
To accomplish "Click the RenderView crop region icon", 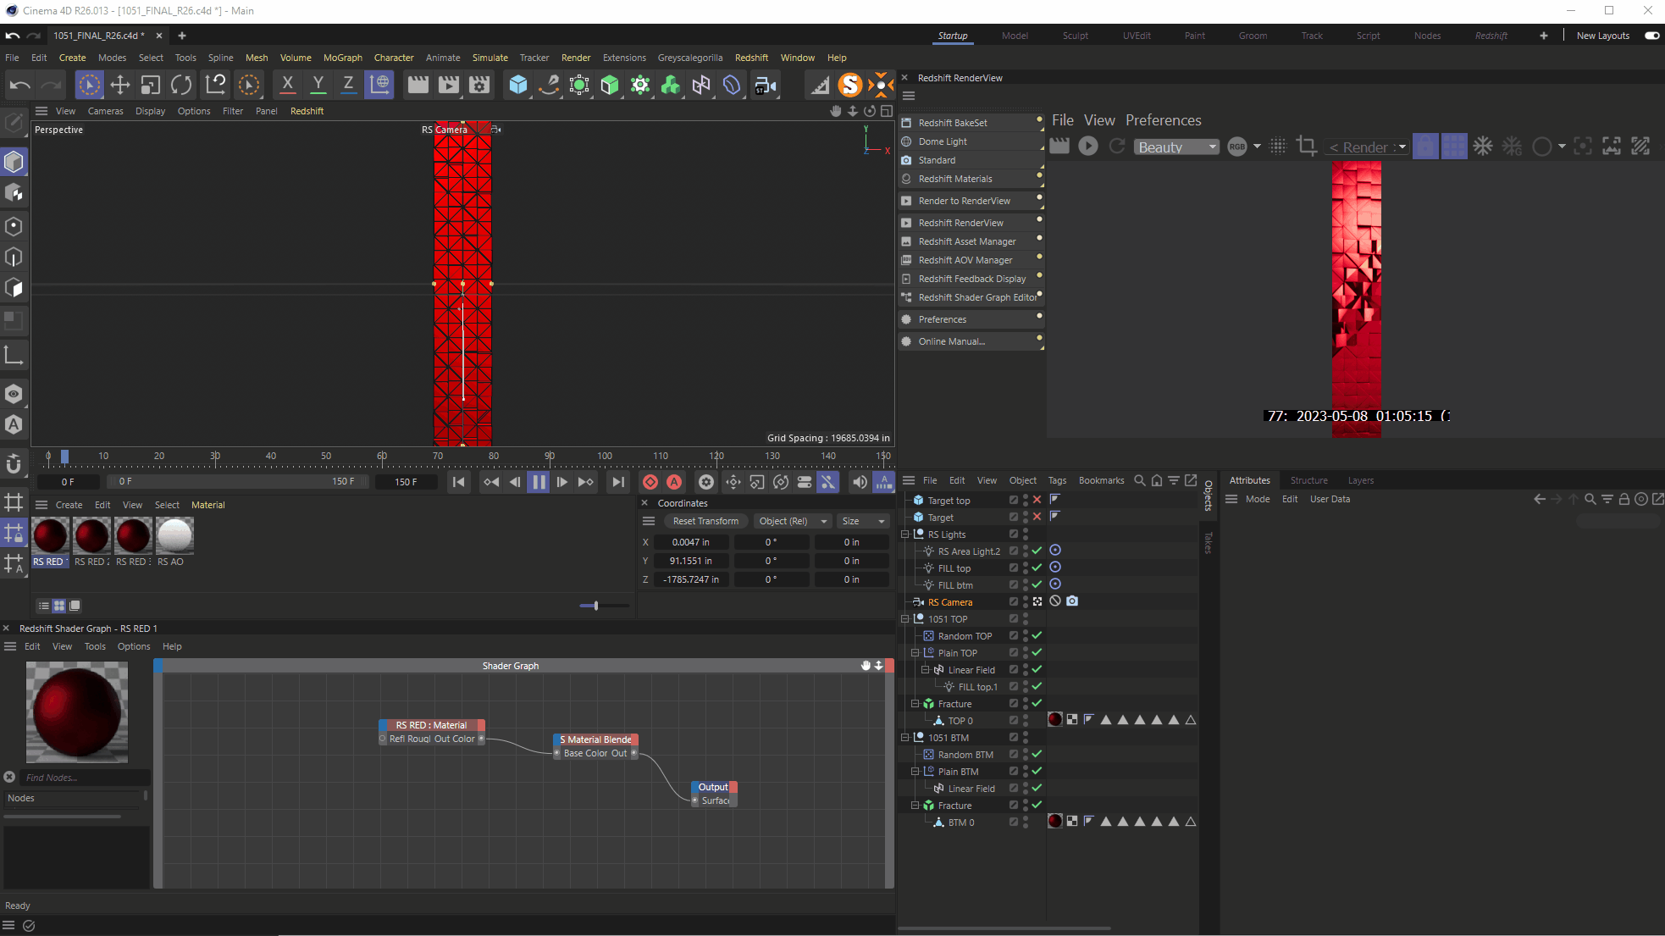I will coord(1306,147).
